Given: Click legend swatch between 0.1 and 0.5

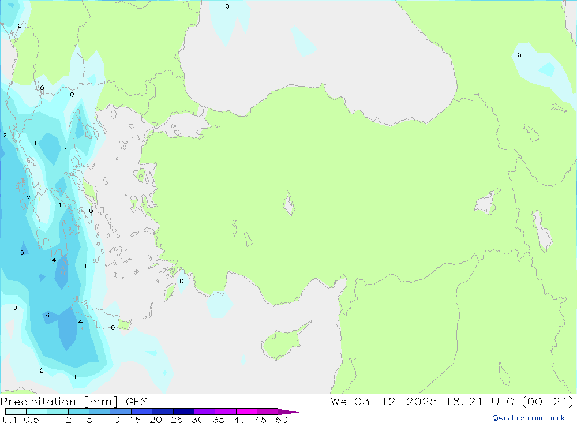Looking at the screenshot, I should pyautogui.click(x=16, y=411).
